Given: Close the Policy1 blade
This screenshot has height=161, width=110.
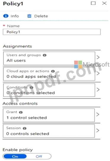Looking at the screenshot, I should click(x=104, y=3).
